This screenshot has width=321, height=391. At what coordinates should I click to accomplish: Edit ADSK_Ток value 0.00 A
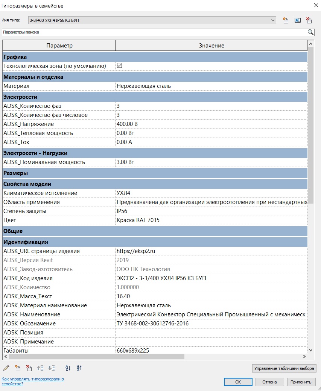coord(211,142)
